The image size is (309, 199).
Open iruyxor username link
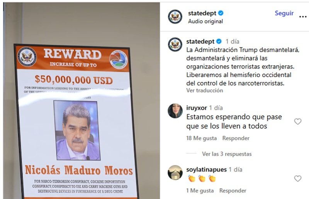pyautogui.click(x=197, y=108)
